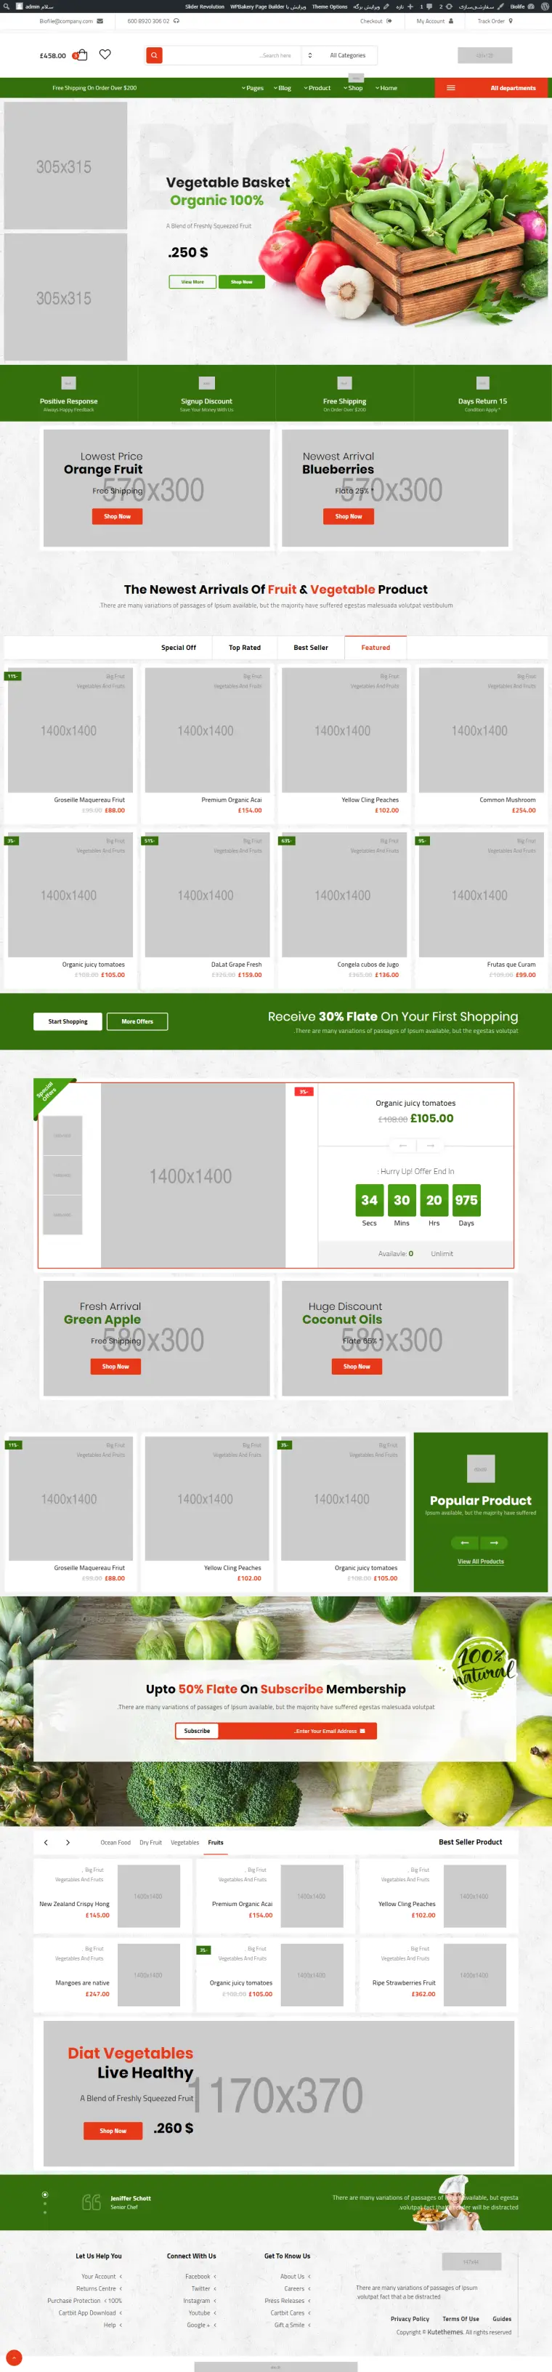This screenshot has height=2372, width=552.
Task: Click Shop Now on Diat Vegetables banner
Action: (x=113, y=2131)
